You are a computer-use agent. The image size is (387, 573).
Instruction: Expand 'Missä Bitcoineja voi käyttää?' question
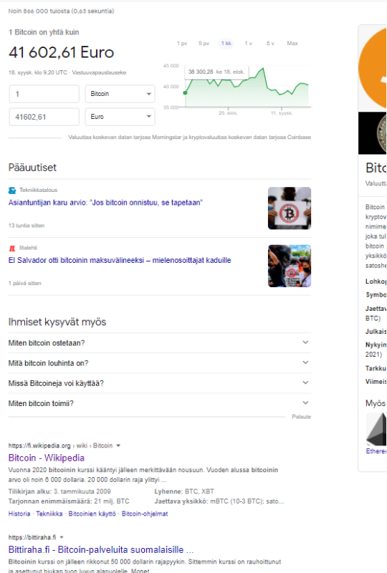pyautogui.click(x=160, y=383)
